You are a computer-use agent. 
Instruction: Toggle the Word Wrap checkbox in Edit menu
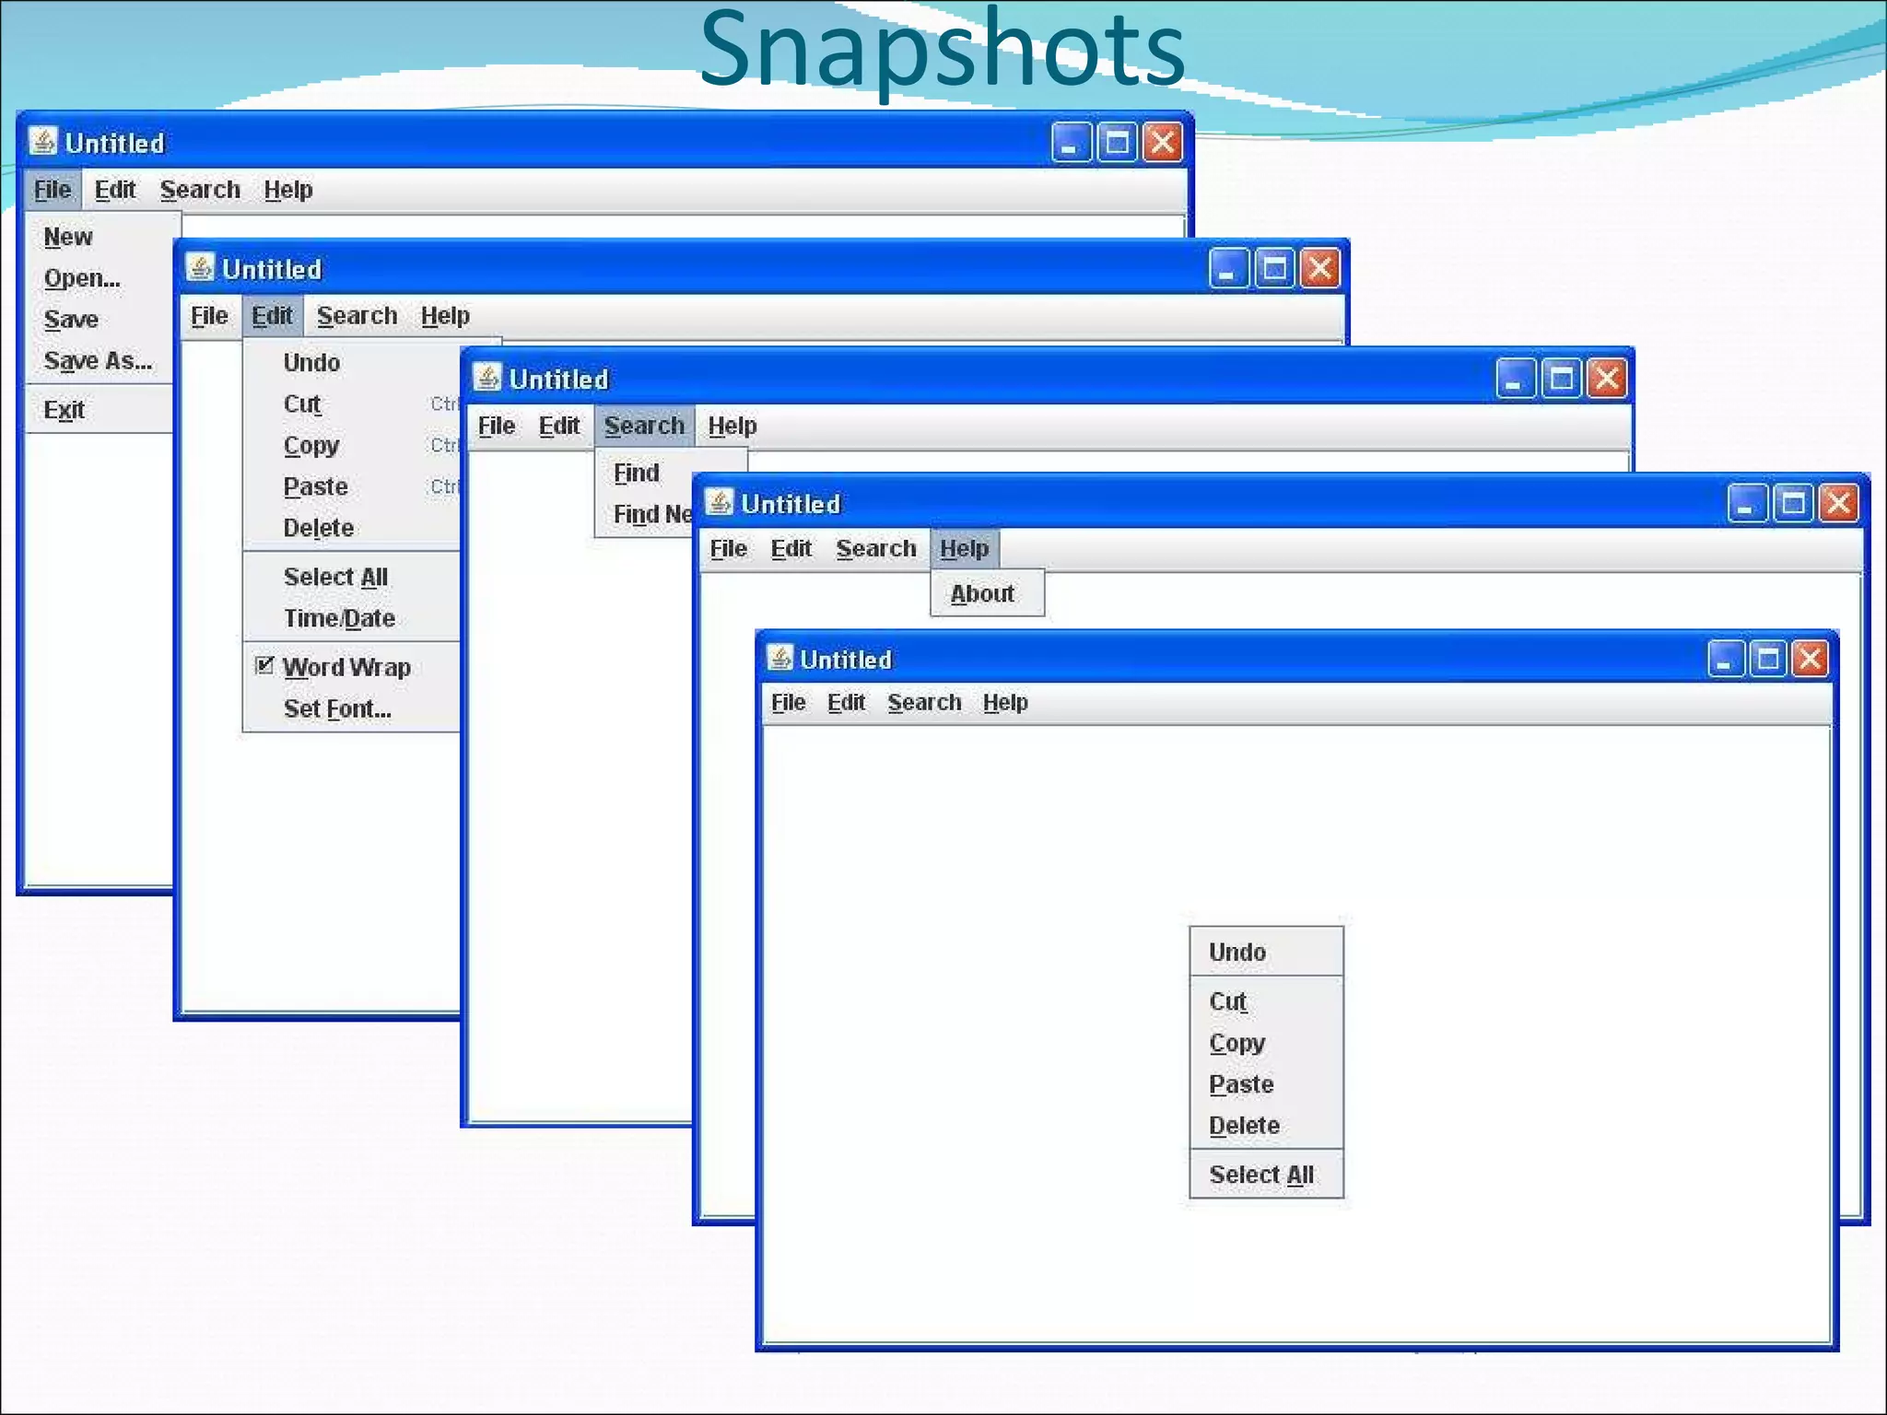tap(264, 665)
